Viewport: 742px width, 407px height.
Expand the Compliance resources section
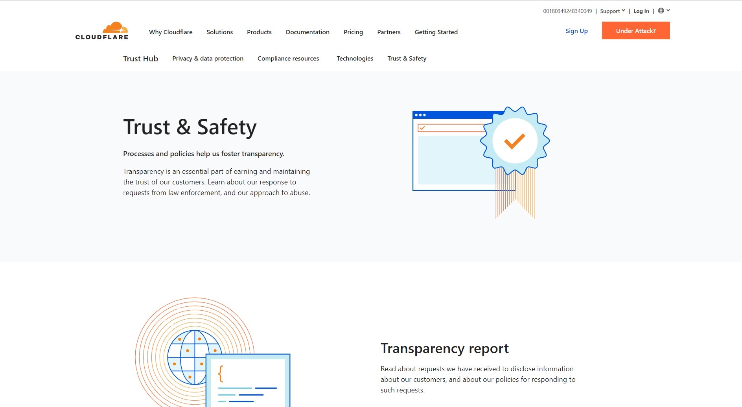[288, 58]
